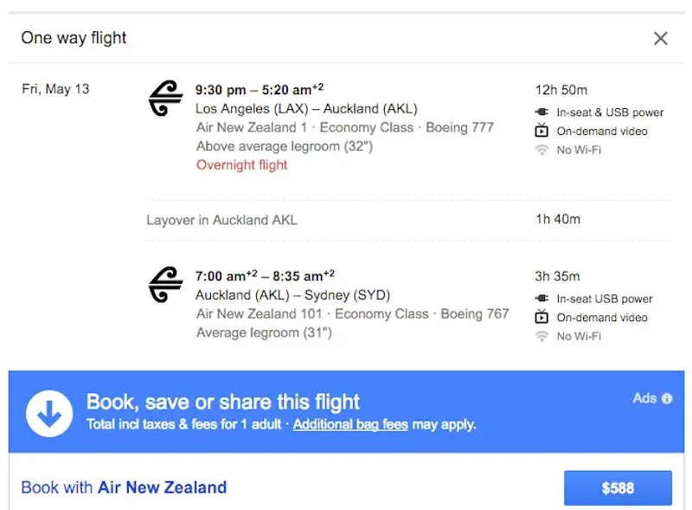Open the Additional bag fees link

pos(350,424)
